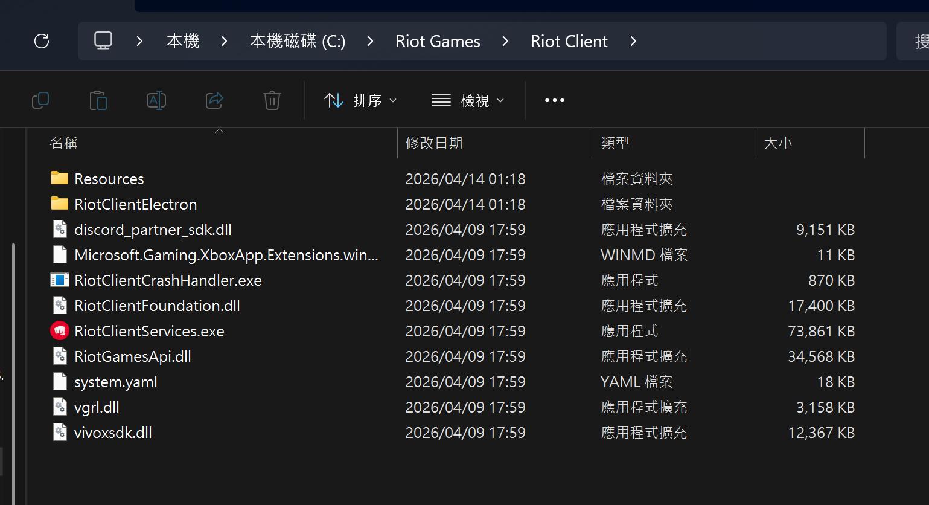This screenshot has height=505, width=929.
Task: Click the discord_partner_sdk.dll file icon
Action: pos(60,230)
